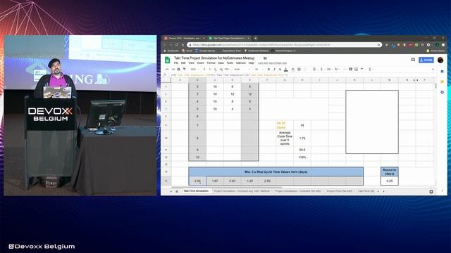
Task: Toggle Italic formatting
Action: pyautogui.click(x=274, y=69)
